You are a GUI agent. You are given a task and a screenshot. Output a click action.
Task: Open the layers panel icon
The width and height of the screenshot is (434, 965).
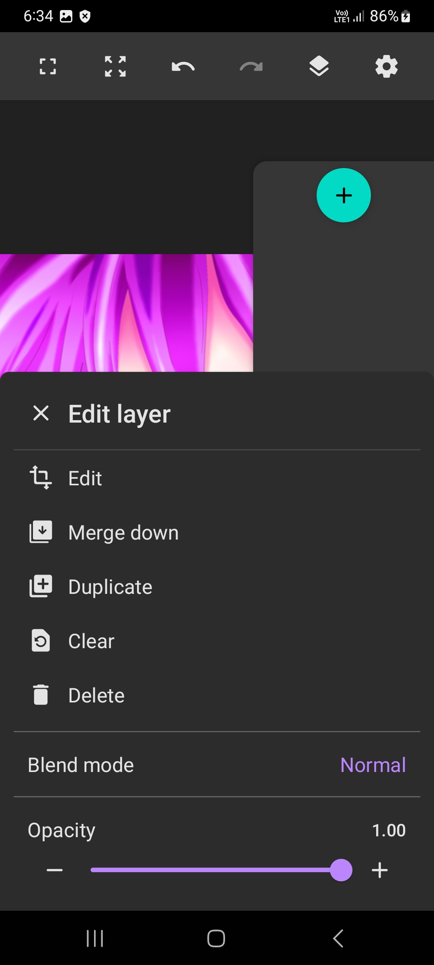tap(319, 66)
